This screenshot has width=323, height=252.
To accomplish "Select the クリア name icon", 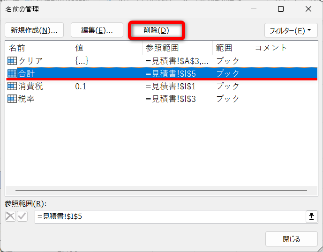I will [12, 61].
